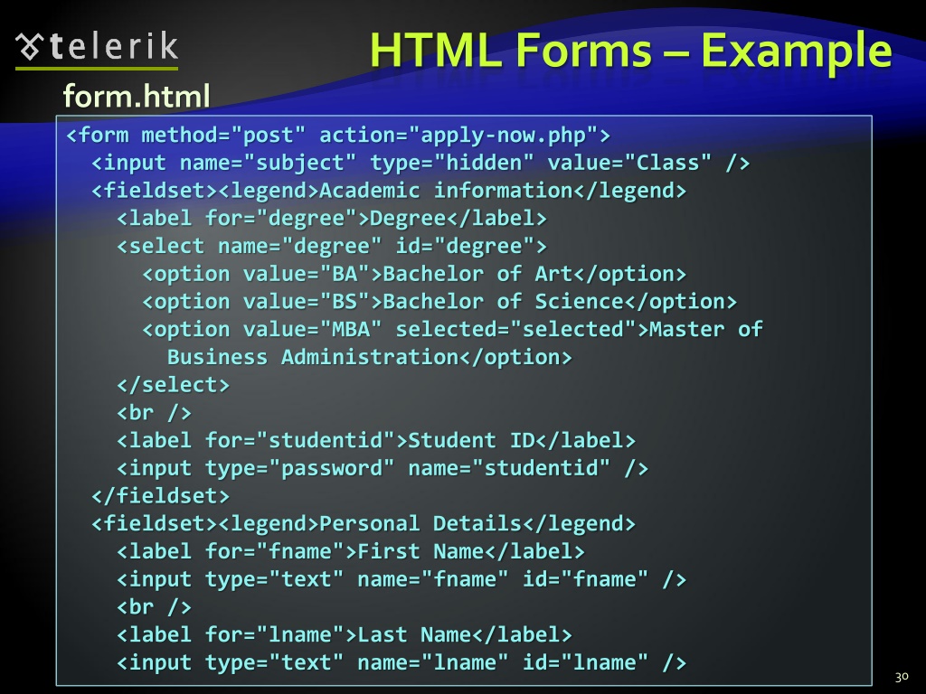Screen dimensions: 926x694
Task: Click the 'Academic information' legend line
Action: pyautogui.click(x=389, y=191)
